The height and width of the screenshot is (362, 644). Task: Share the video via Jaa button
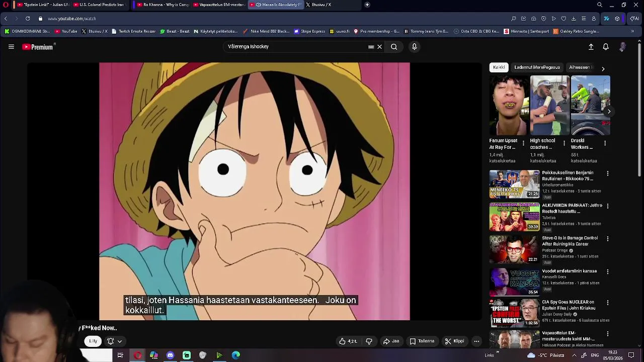click(x=391, y=341)
